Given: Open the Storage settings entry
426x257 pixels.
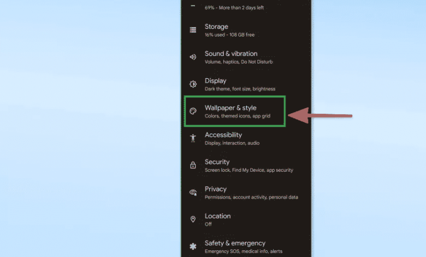Looking at the screenshot, I should [x=246, y=30].
